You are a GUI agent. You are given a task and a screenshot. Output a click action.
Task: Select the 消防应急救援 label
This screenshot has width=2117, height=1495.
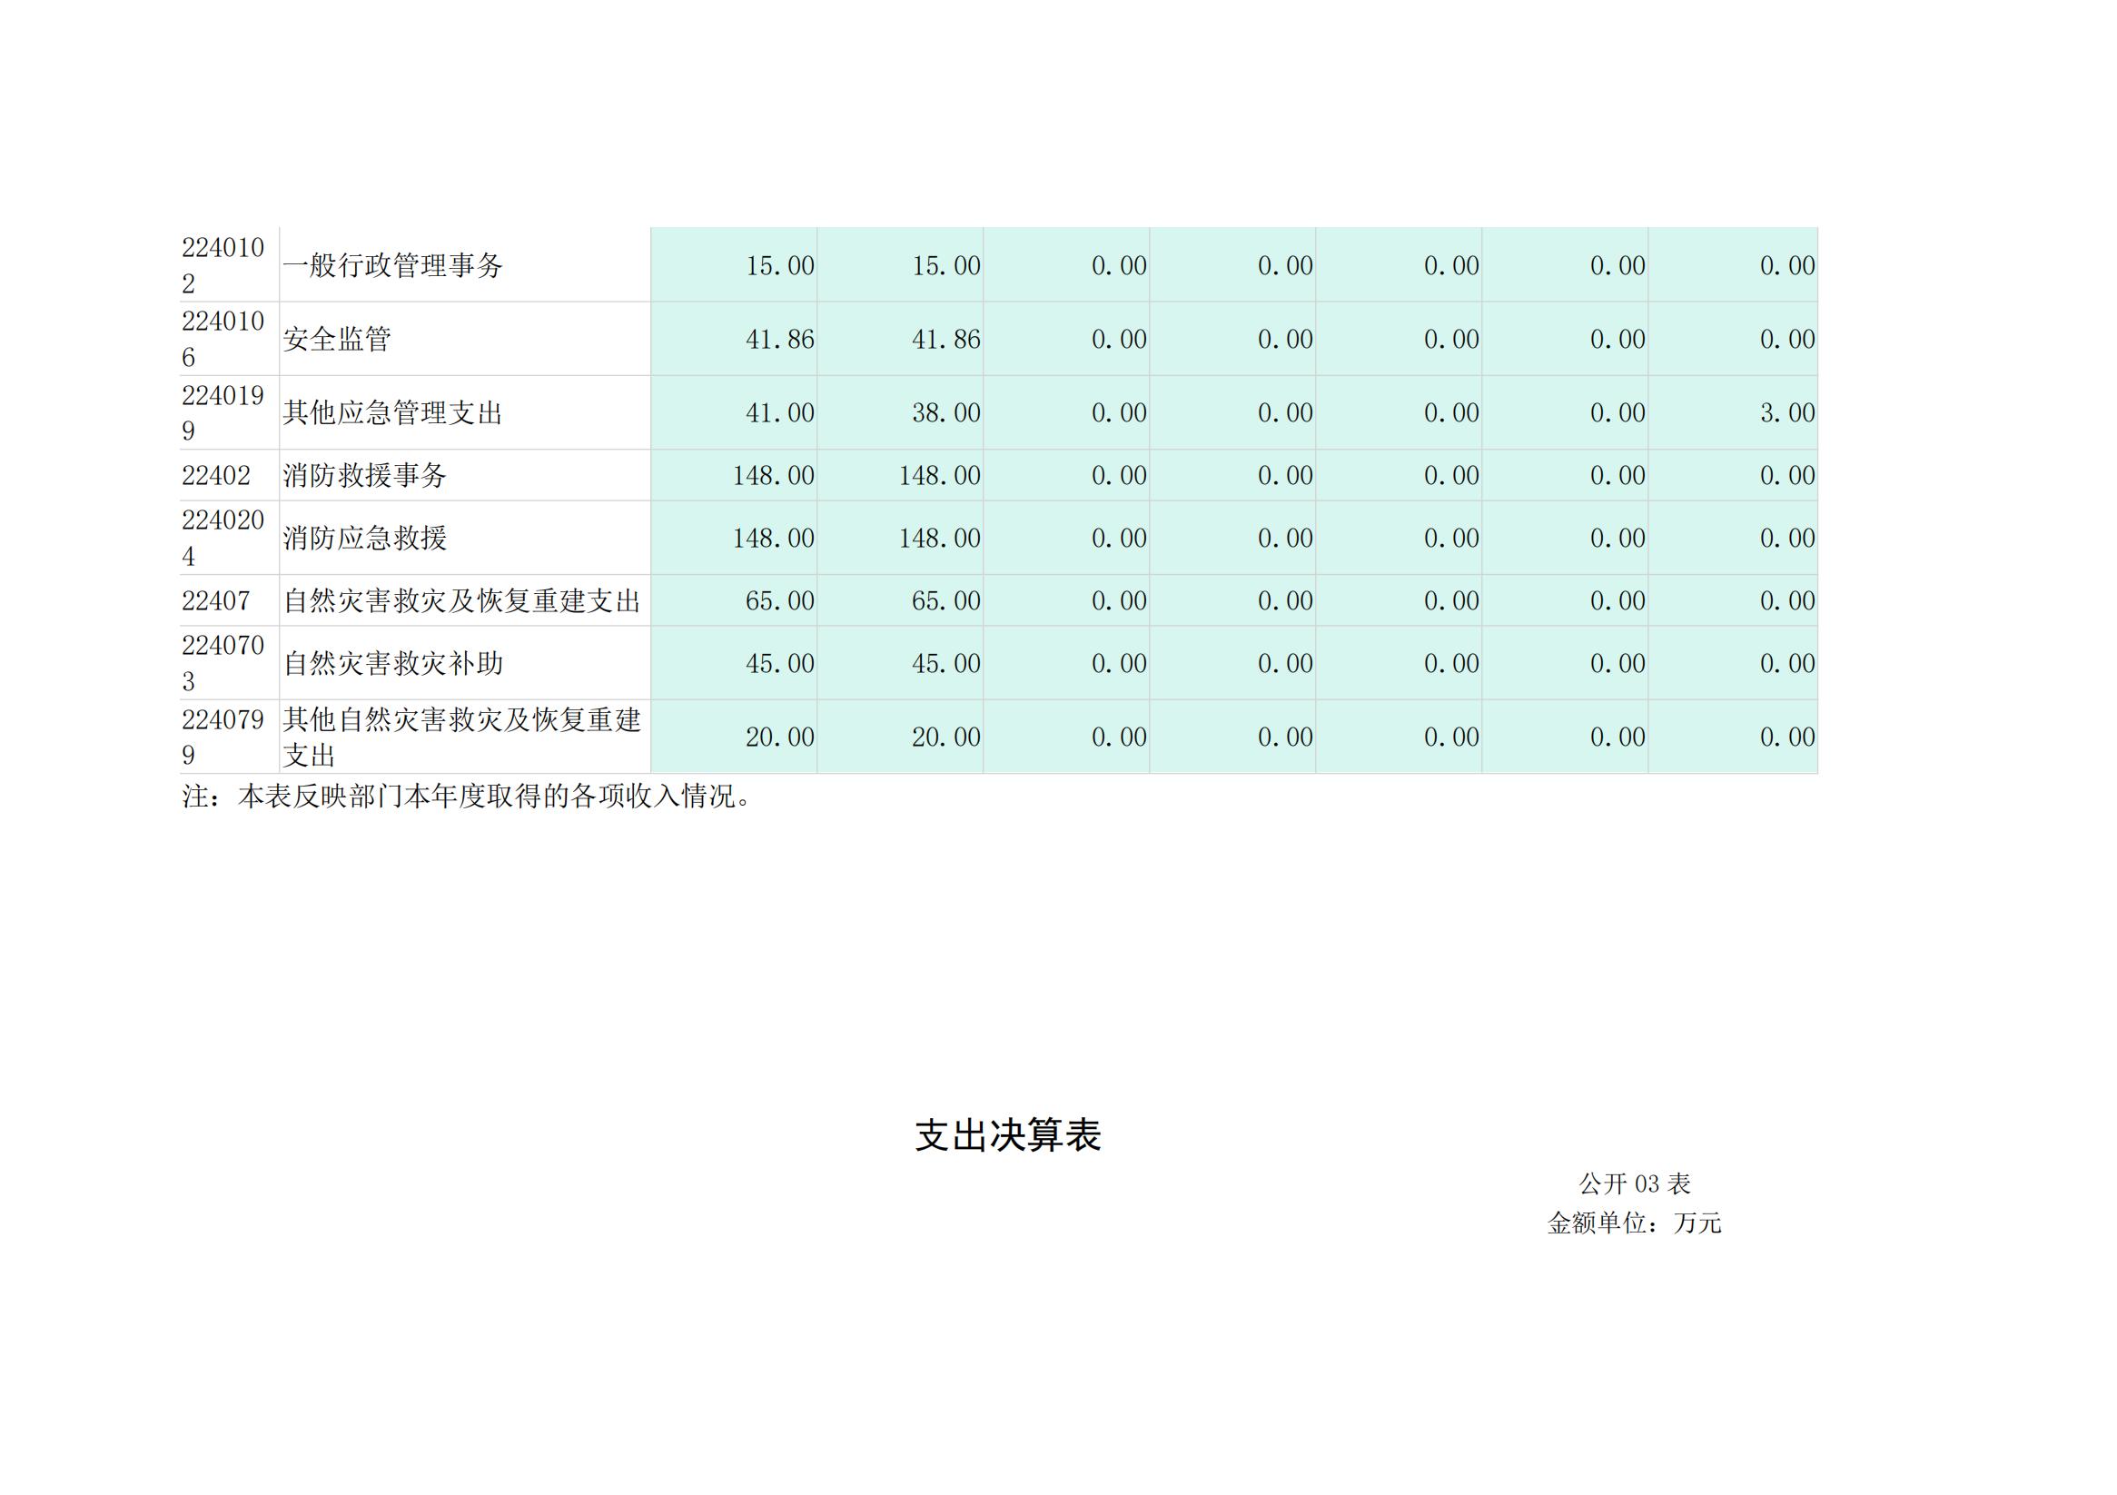[x=365, y=538]
